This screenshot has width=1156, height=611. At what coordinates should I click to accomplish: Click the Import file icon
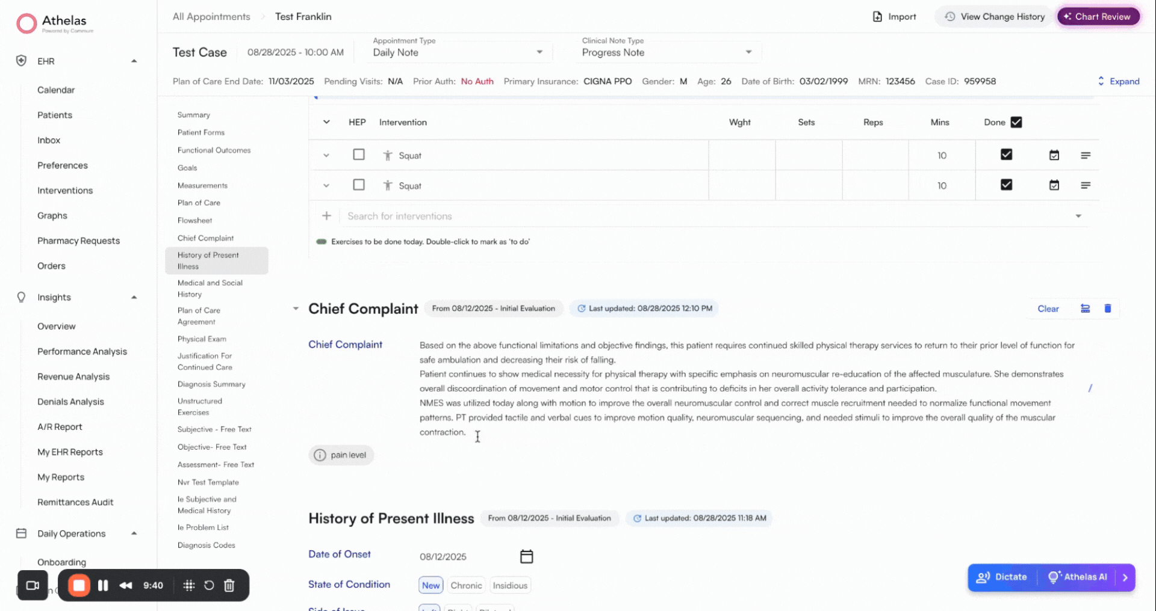(877, 17)
